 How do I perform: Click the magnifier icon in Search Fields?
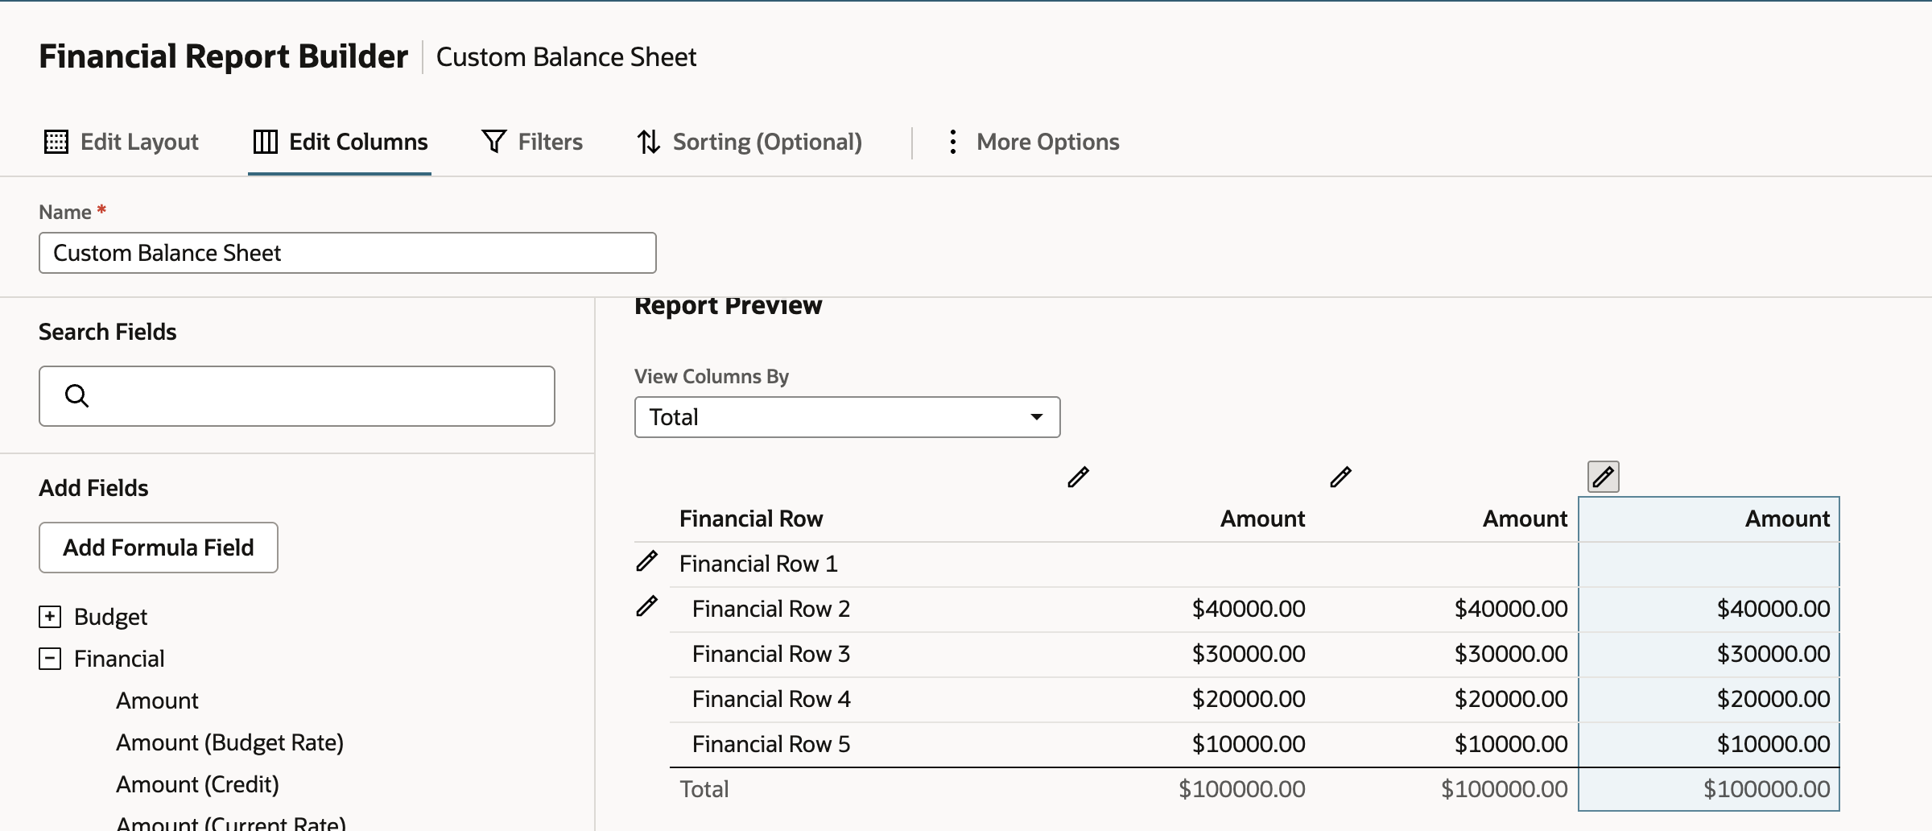(76, 395)
